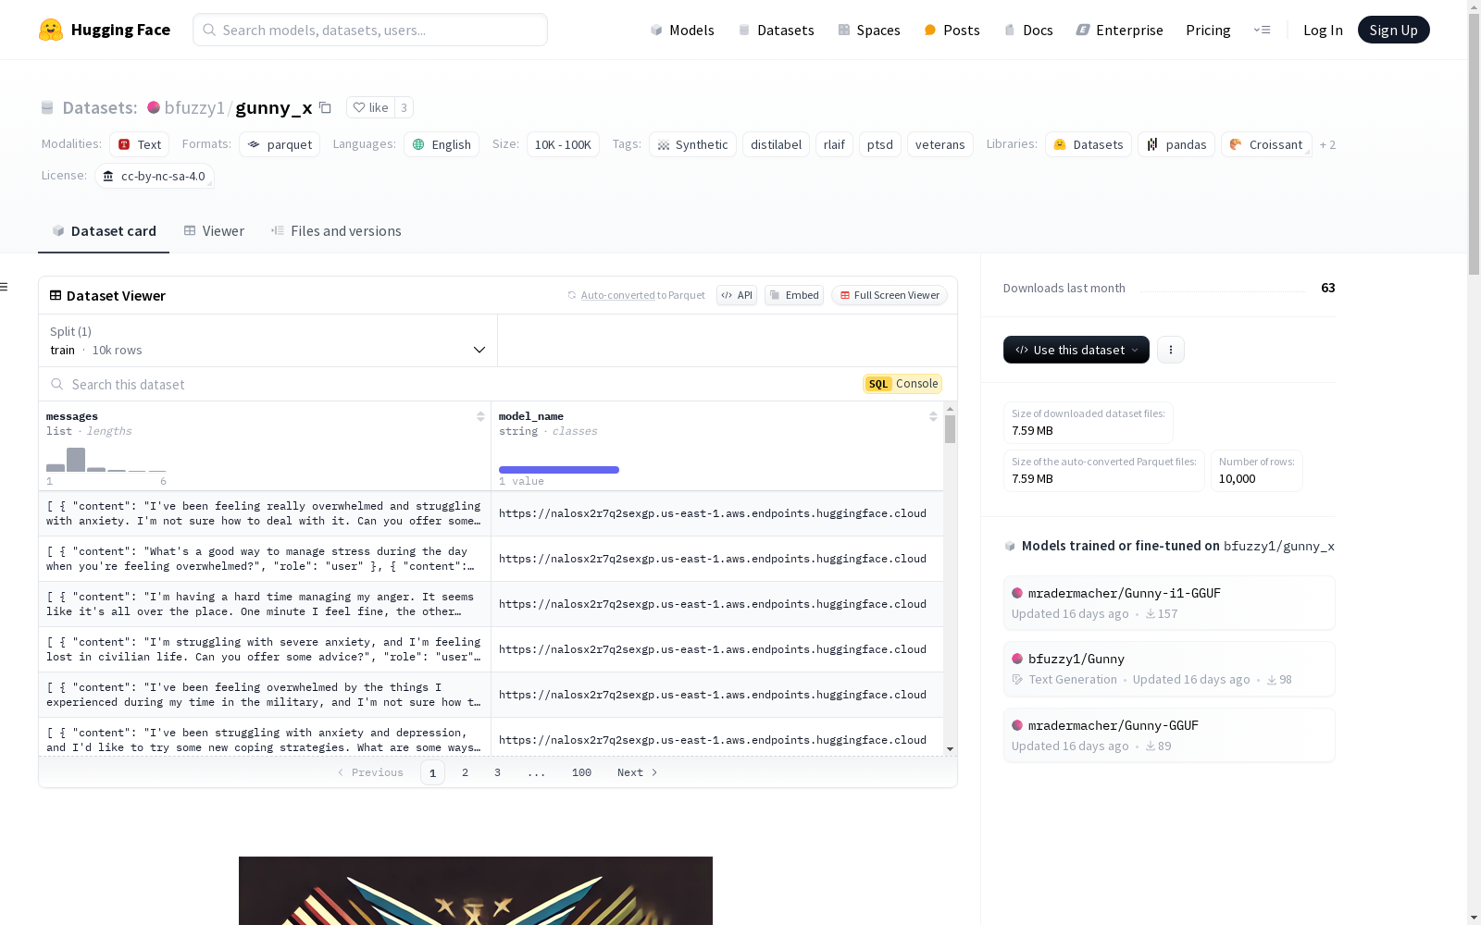This screenshot has height=925, width=1481.
Task: Open the Datasets page
Action: click(776, 30)
